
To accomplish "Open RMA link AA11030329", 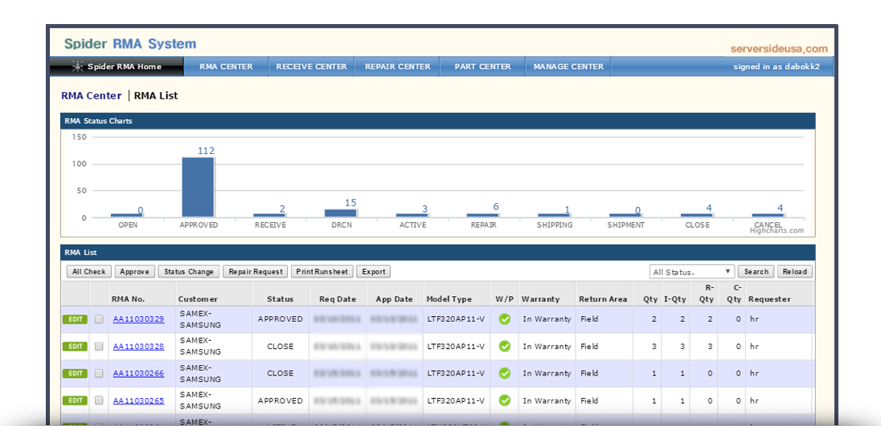I will [x=138, y=319].
